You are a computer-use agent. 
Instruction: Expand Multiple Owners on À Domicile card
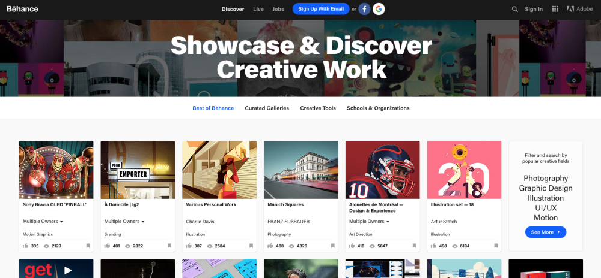(124, 222)
